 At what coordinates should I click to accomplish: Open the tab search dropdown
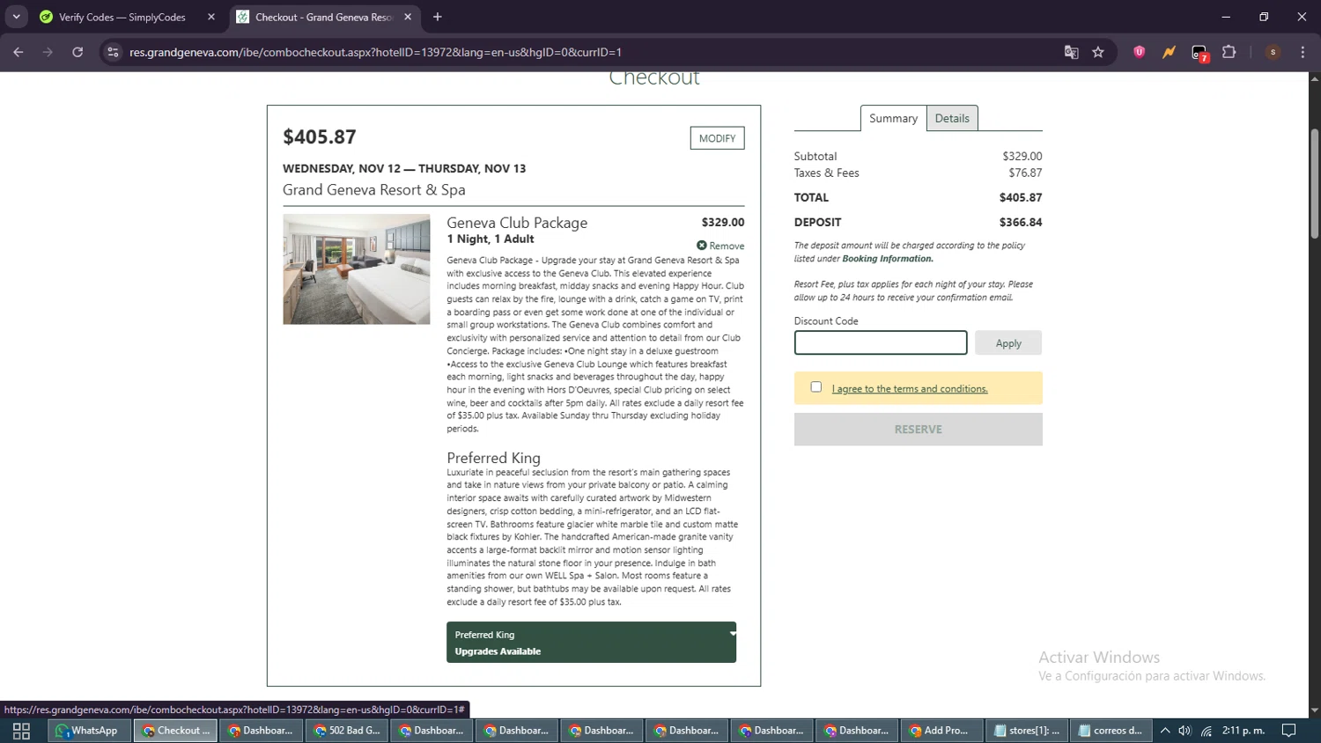(16, 17)
